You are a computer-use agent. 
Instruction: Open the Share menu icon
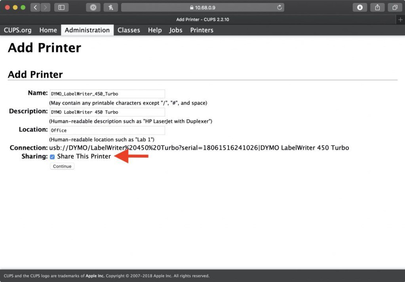377,8
